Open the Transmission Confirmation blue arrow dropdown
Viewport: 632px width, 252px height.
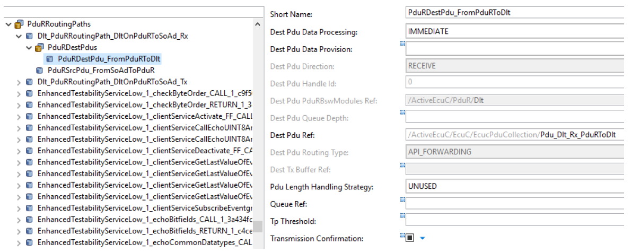[x=422, y=238]
